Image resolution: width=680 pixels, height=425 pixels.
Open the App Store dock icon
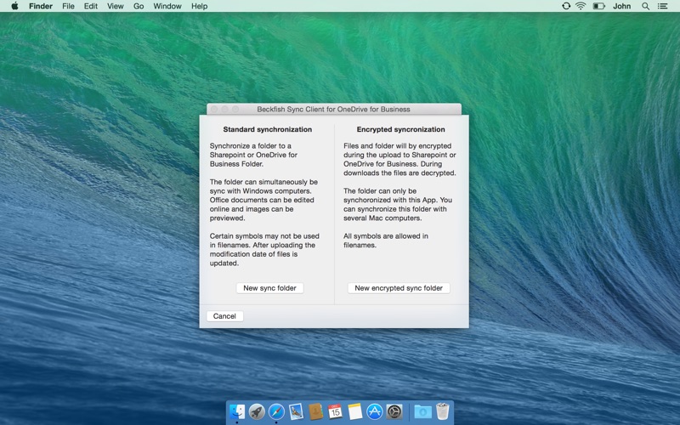(x=374, y=411)
